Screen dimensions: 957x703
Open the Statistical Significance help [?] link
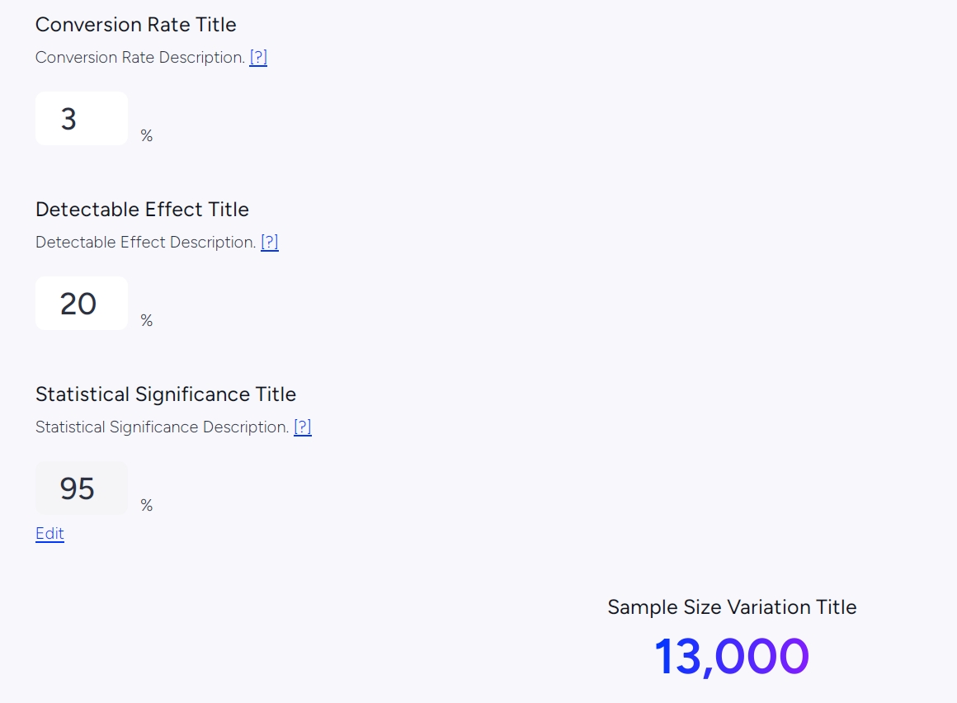point(302,427)
